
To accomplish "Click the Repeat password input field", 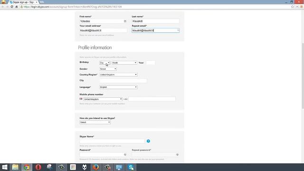I will 155,154.
